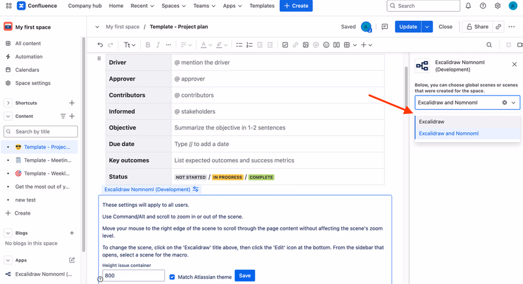This screenshot has height=284, width=523.
Task: Collapse the Blogs section
Action: (8, 233)
